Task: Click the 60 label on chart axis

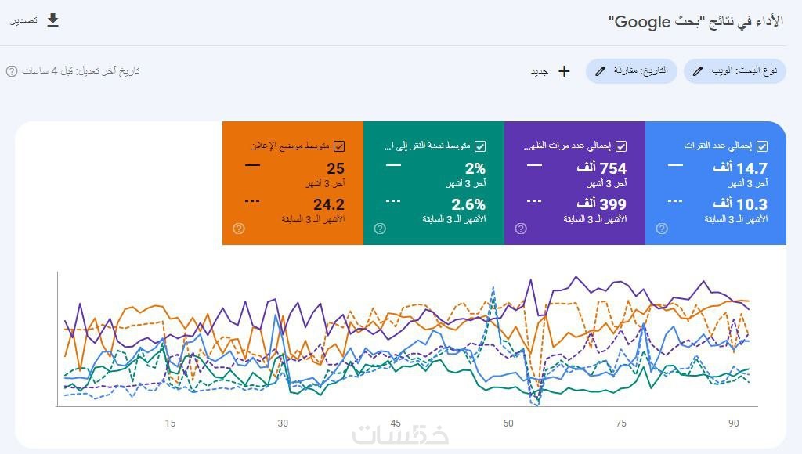Action: (508, 423)
